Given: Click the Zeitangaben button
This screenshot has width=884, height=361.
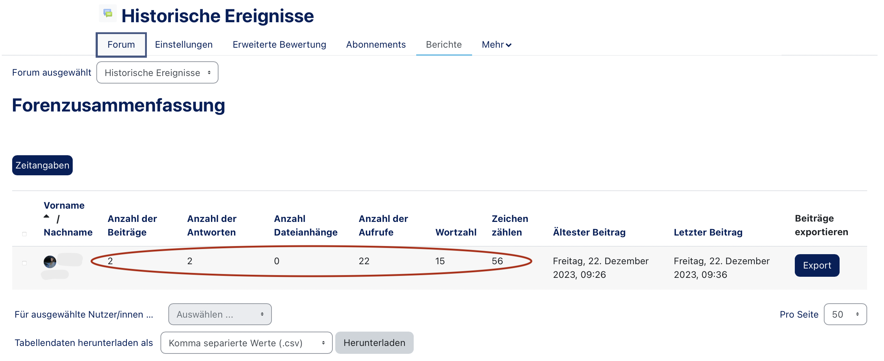Looking at the screenshot, I should pos(42,165).
